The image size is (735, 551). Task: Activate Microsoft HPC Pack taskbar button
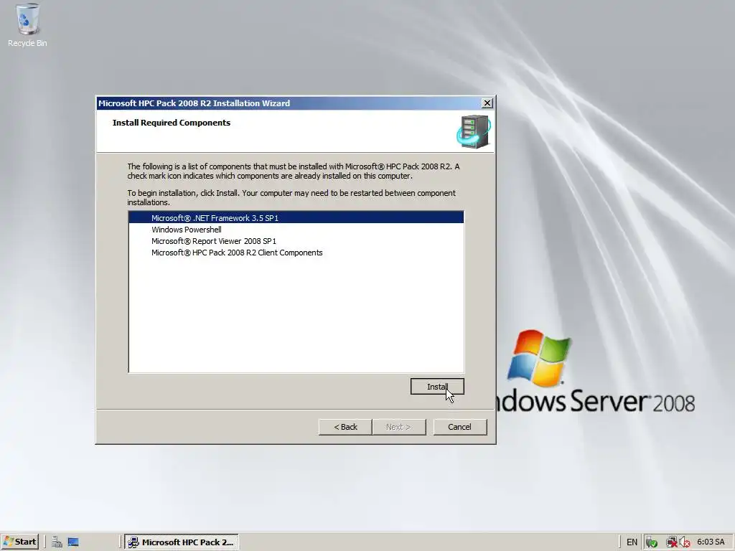[x=182, y=542]
